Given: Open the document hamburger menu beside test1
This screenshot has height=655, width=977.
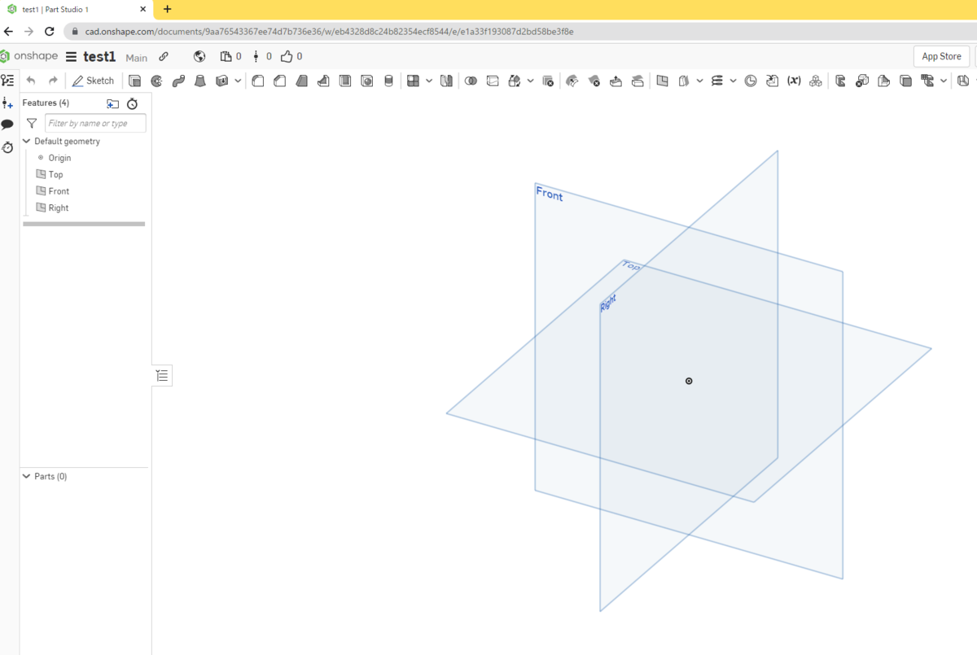Looking at the screenshot, I should click(72, 57).
